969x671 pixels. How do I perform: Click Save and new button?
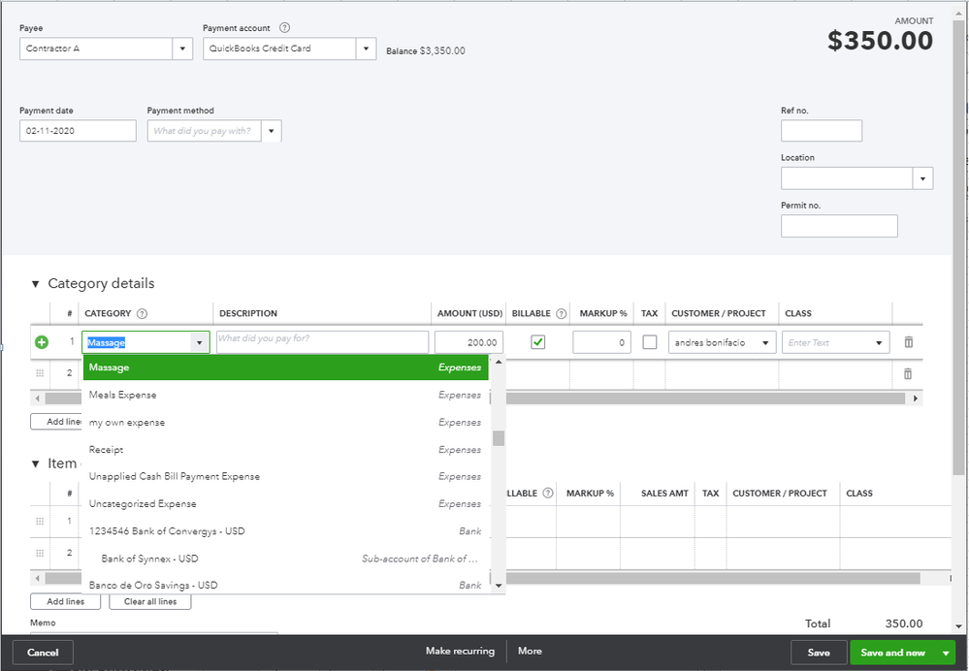pyautogui.click(x=893, y=653)
